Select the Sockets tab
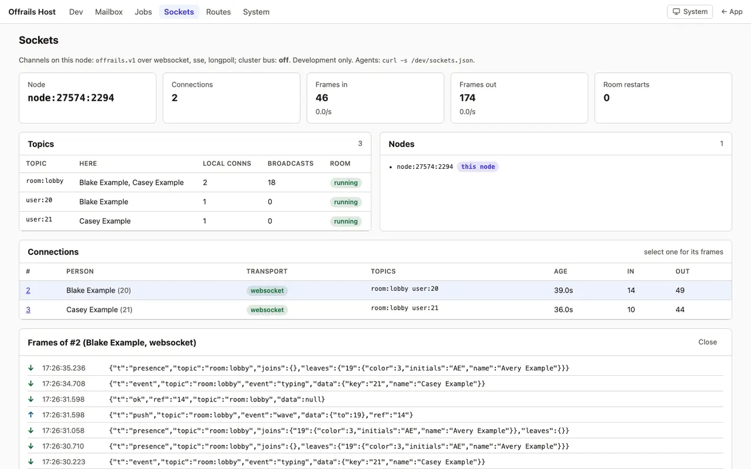The image size is (751, 469). [x=179, y=12]
